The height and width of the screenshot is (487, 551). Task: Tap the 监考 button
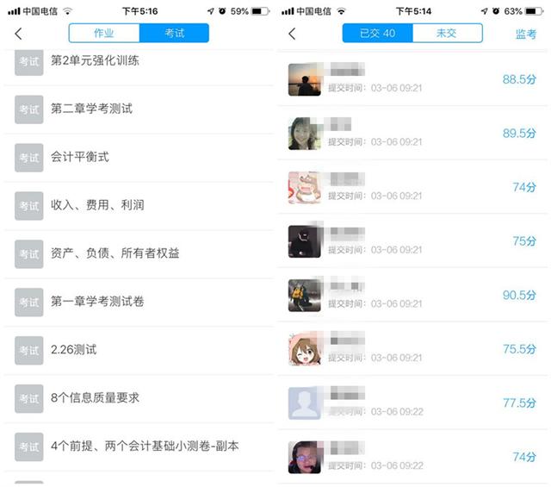(526, 34)
